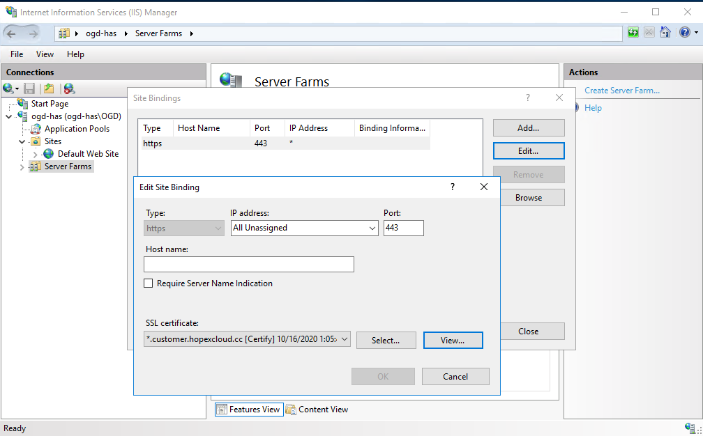Select the Server Farms node
703x436 pixels.
pos(66,166)
